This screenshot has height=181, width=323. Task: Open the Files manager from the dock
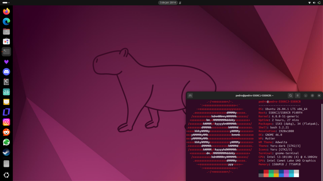[x=6, y=31]
